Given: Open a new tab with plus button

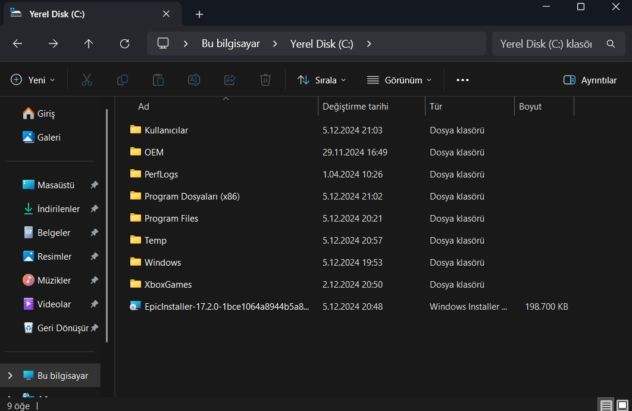Looking at the screenshot, I should pyautogui.click(x=199, y=14).
